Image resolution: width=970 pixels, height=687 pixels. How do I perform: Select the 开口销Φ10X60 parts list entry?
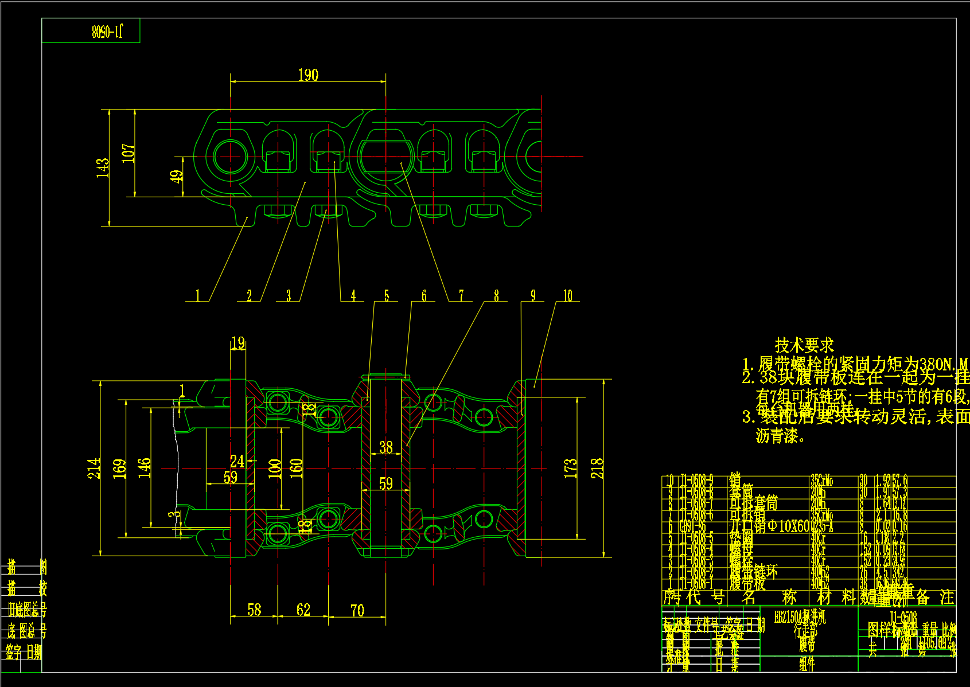tap(769, 526)
